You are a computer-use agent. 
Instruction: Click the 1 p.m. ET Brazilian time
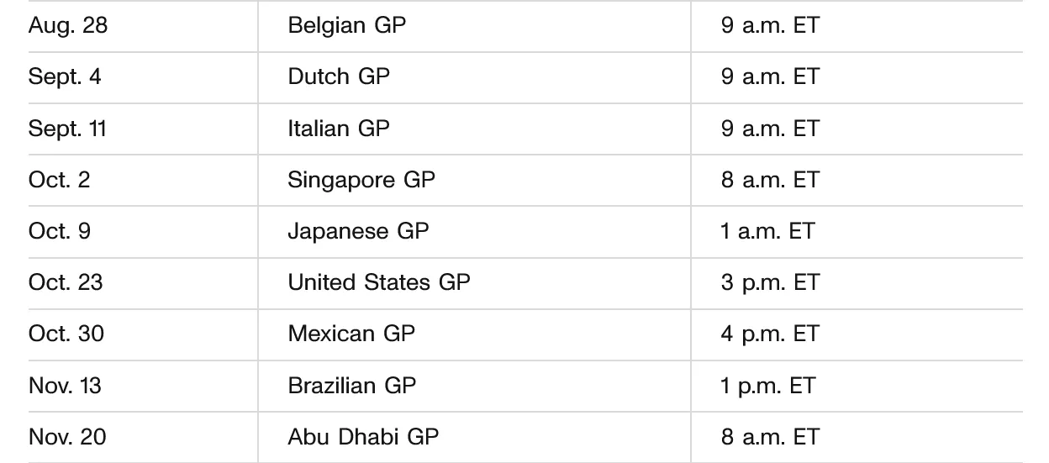pyautogui.click(x=767, y=386)
